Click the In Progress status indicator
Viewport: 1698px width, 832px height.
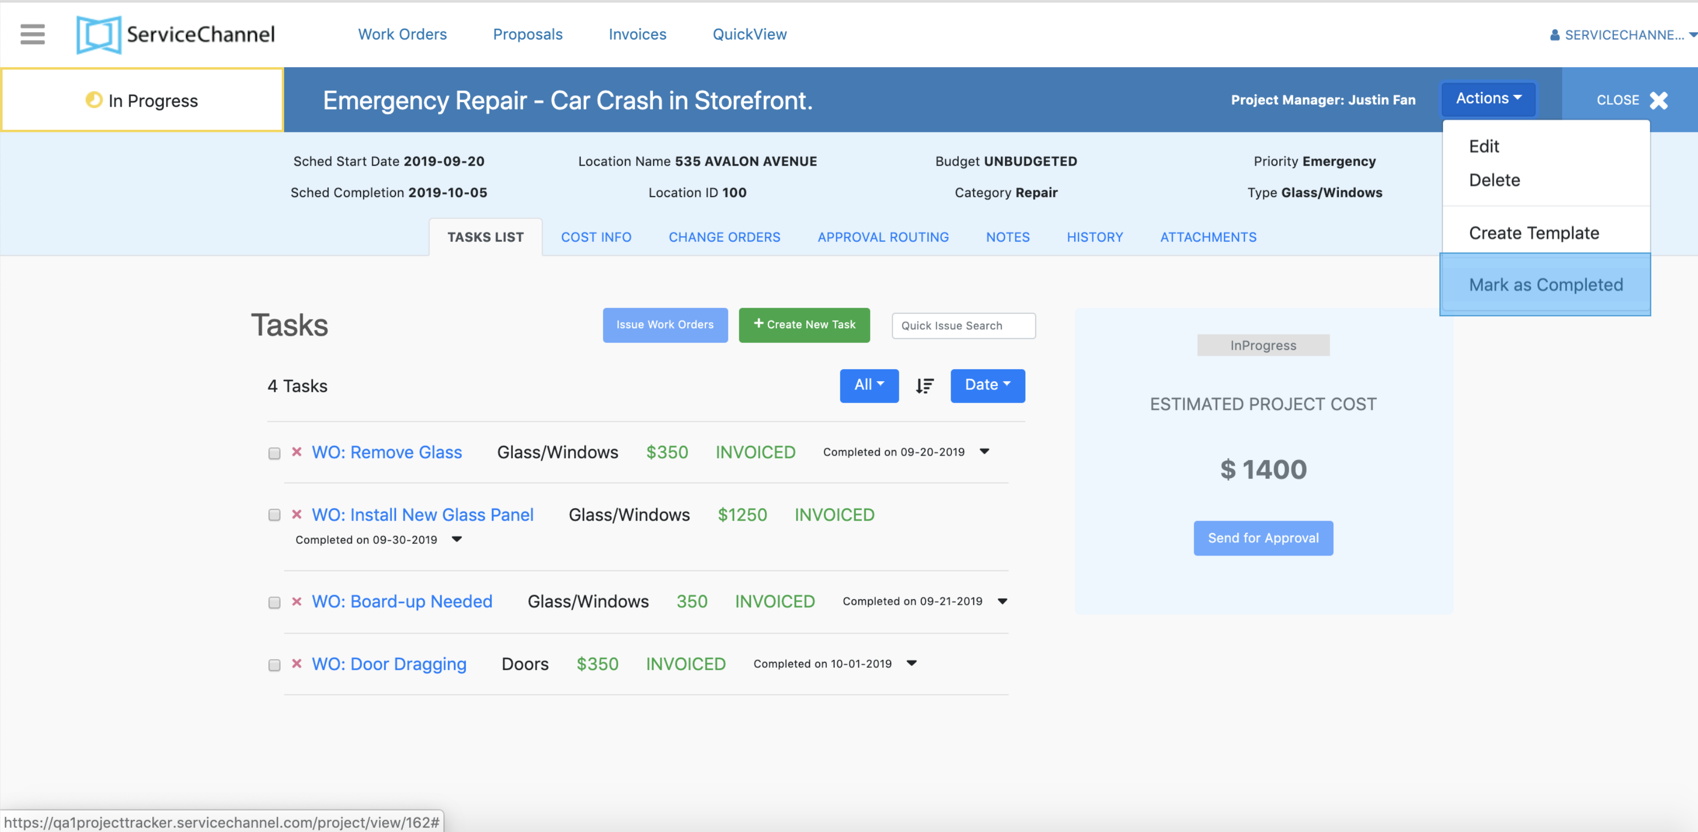[143, 100]
